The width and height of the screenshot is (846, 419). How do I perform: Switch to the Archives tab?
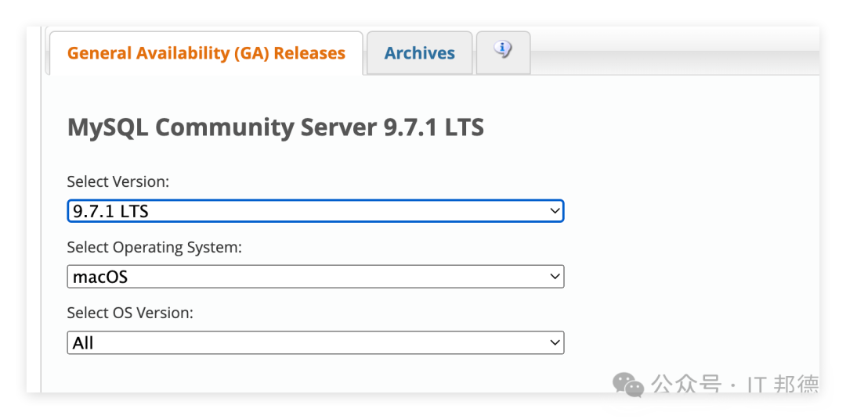(x=419, y=53)
